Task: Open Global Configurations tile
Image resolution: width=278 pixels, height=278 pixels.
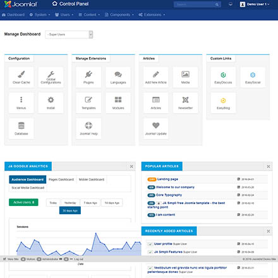Action: [x=51, y=77]
